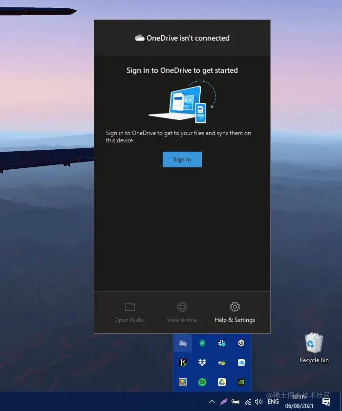Open the battery power status icon
Screen dimensions: 342x411
(235, 402)
